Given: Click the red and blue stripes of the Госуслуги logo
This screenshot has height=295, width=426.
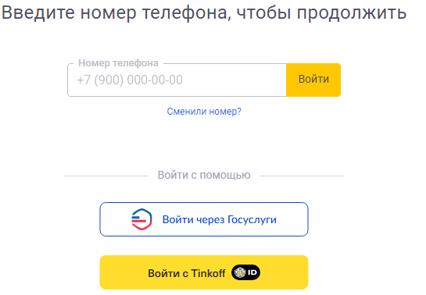Looking at the screenshot, I should pos(139,219).
